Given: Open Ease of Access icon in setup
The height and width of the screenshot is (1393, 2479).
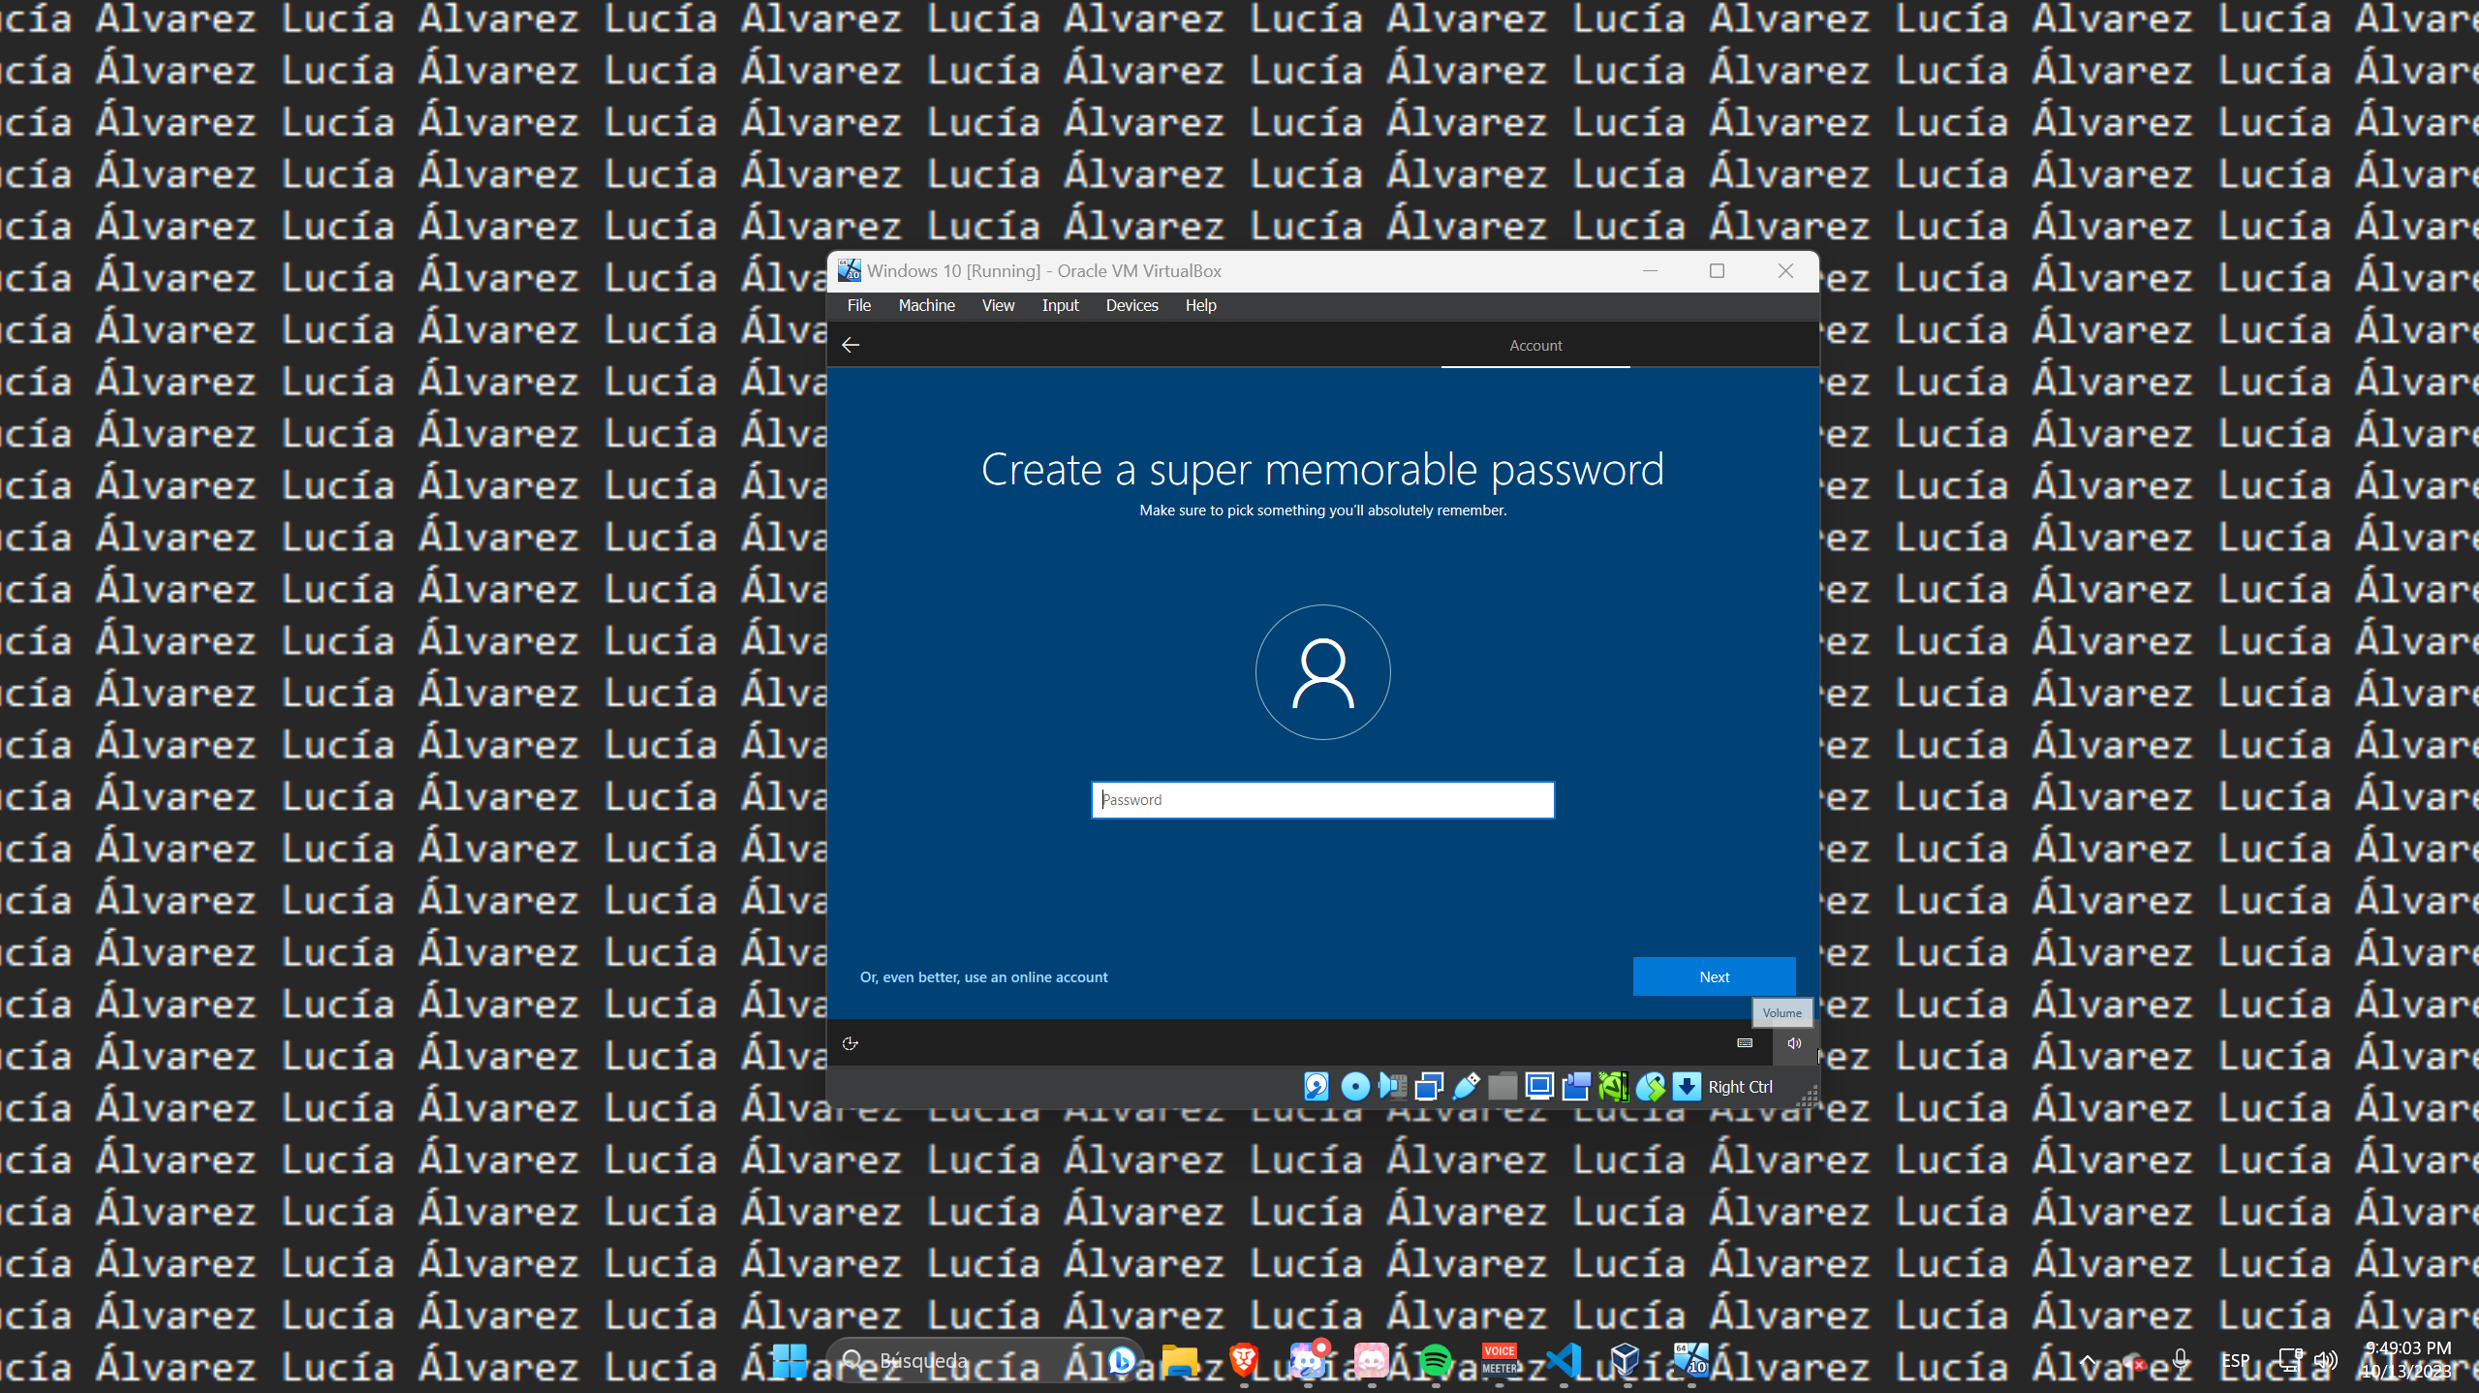Looking at the screenshot, I should tap(851, 1043).
